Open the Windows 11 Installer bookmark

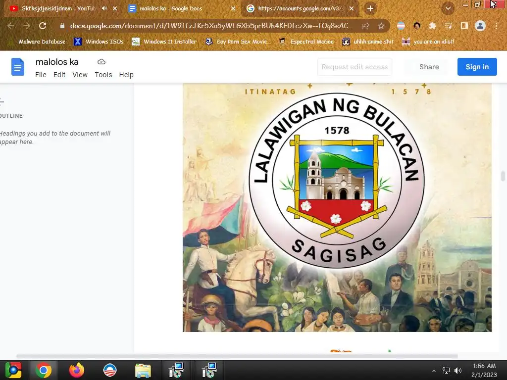pyautogui.click(x=164, y=42)
